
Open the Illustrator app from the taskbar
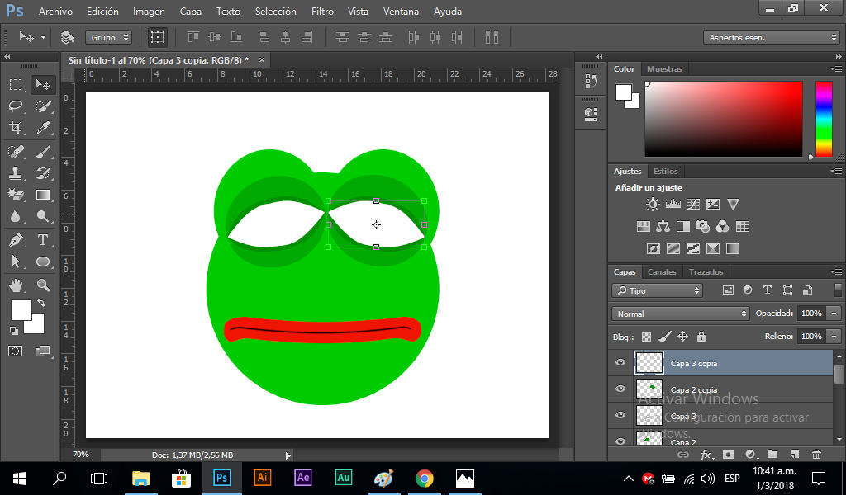pos(262,478)
